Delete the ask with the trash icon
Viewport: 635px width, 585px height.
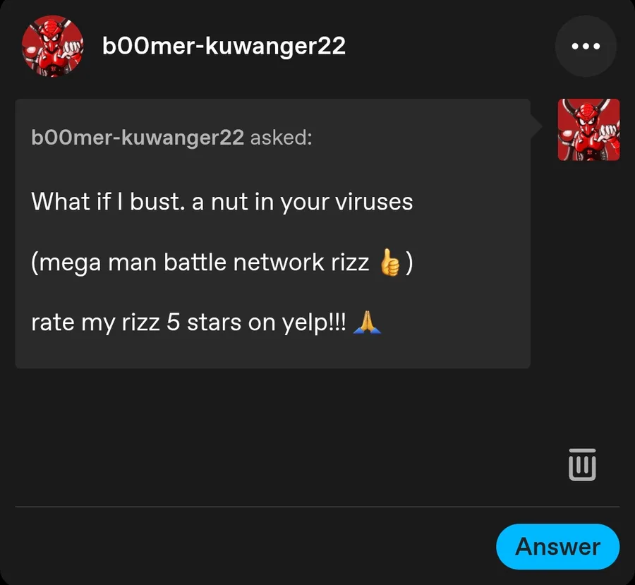point(582,465)
